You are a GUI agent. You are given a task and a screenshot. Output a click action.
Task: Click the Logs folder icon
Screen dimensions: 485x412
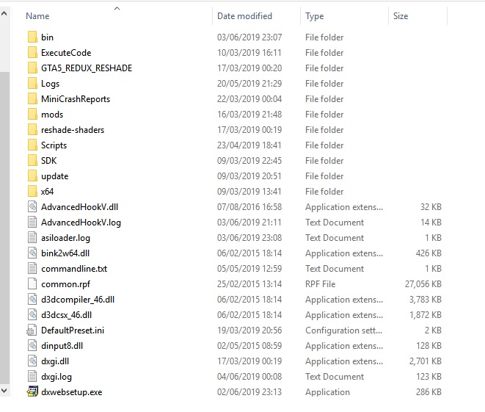pyautogui.click(x=32, y=84)
